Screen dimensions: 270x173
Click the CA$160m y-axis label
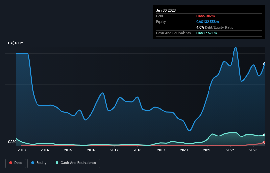(x=16, y=43)
